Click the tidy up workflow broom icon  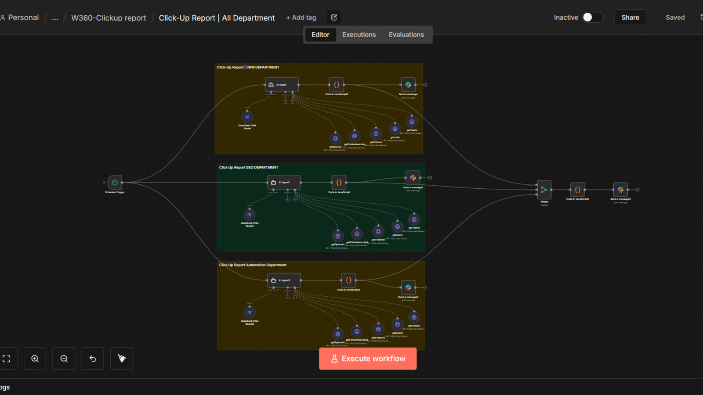pyautogui.click(x=122, y=359)
